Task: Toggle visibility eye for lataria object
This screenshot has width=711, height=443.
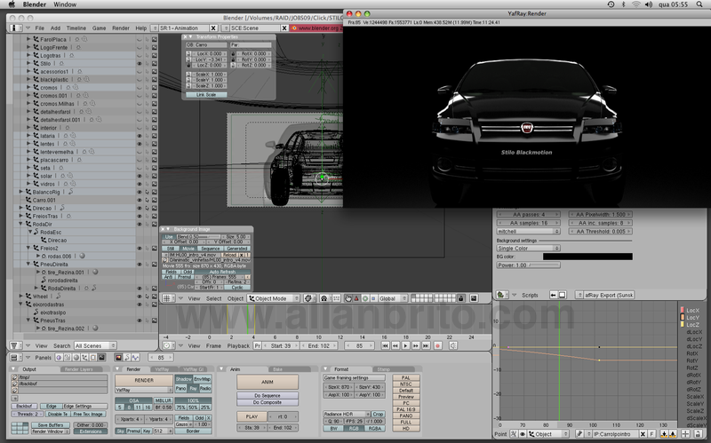Action: (140, 136)
